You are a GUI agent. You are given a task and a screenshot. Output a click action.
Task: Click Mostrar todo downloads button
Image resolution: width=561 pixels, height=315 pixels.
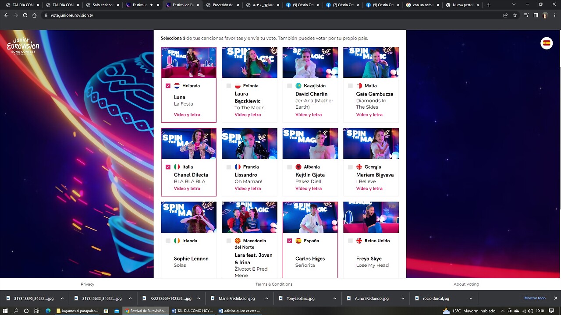535,298
